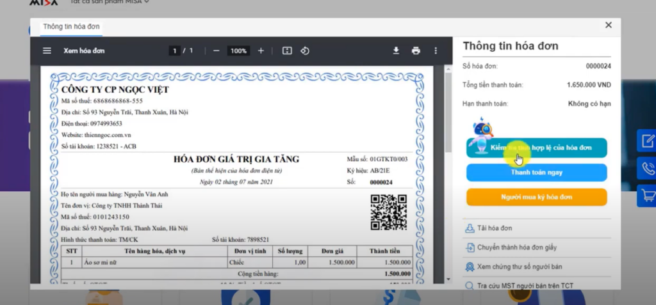
Task: Zoom out using the minus icon
Action: point(217,51)
